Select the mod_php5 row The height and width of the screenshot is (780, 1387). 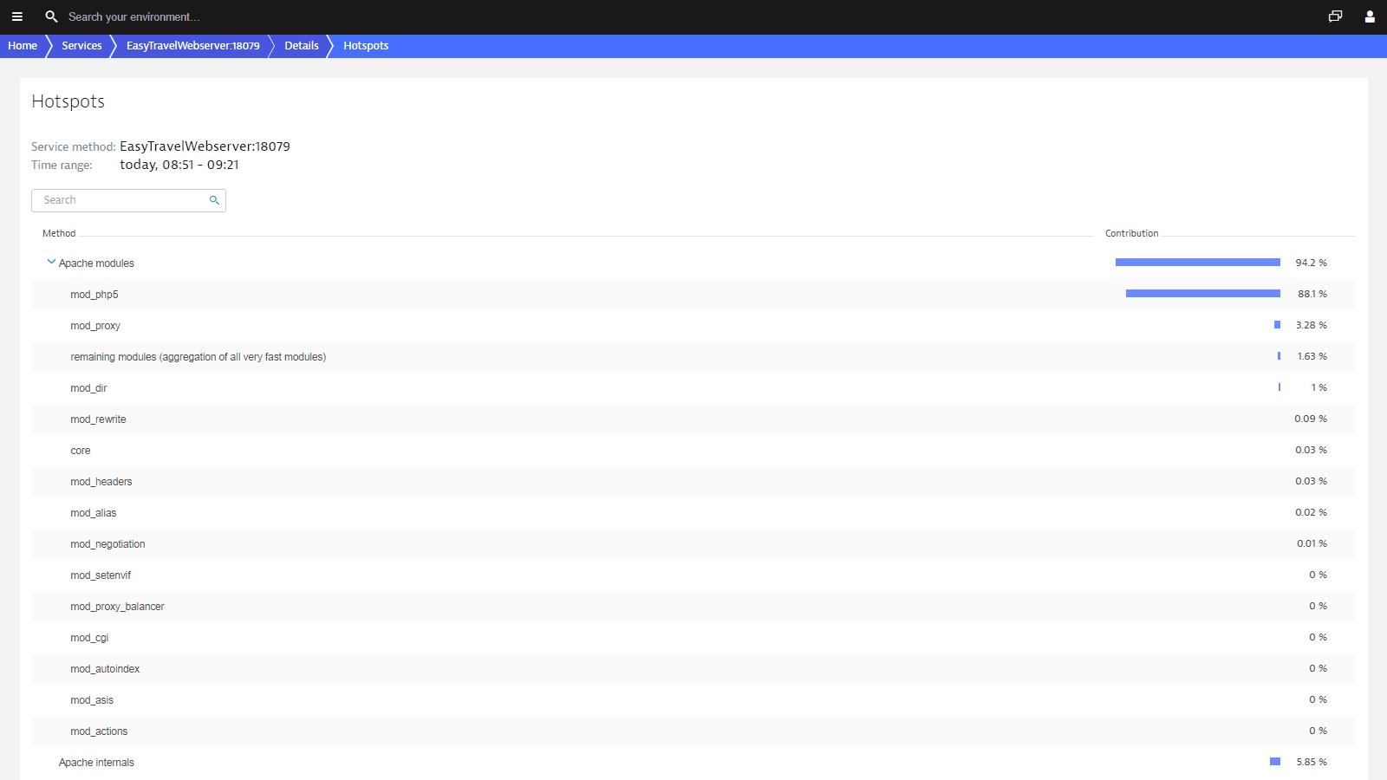click(693, 294)
